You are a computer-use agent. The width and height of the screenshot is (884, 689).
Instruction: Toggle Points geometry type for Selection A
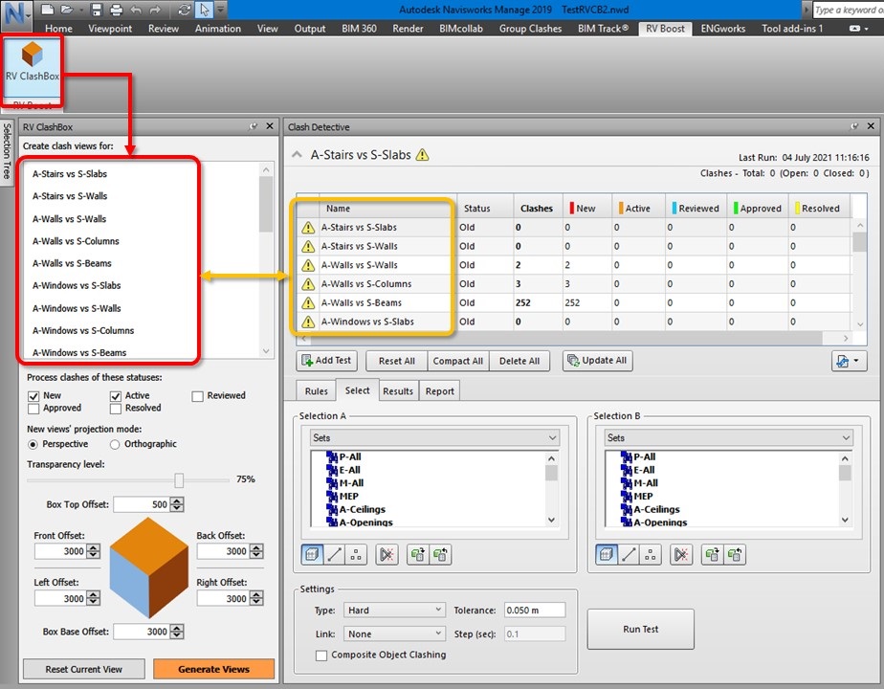[356, 555]
